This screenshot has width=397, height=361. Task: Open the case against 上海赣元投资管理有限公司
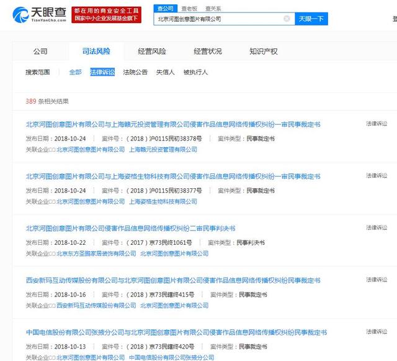(173, 124)
